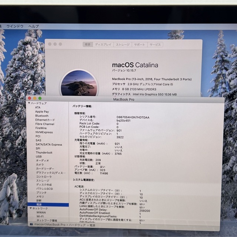Click the macOS Catalina island image
237x237 pixels.
79,83
